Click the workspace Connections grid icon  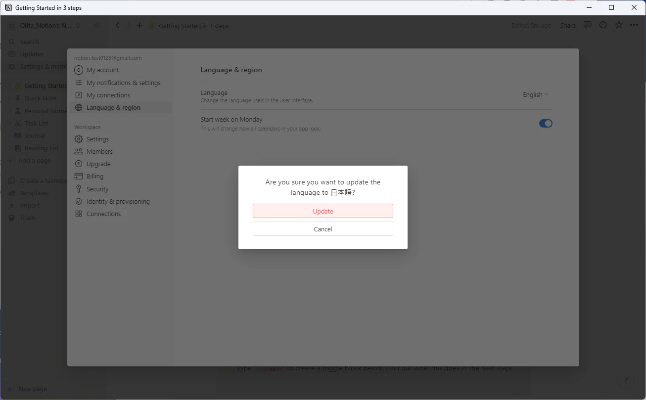point(79,214)
